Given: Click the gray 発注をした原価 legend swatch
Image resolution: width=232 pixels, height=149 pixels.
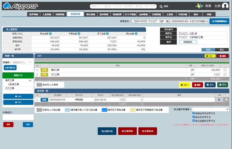Looking at the screenshot, I should coord(39,85).
